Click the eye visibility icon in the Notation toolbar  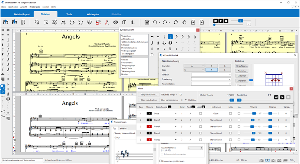tap(116, 22)
